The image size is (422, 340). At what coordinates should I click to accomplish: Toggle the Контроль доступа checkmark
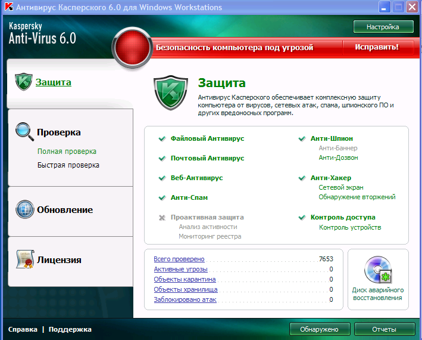coord(302,217)
